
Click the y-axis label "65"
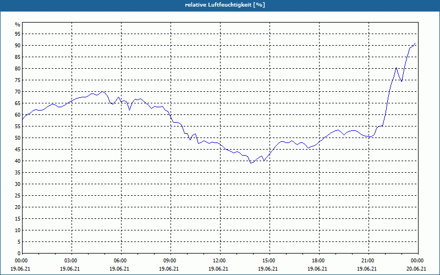point(18,103)
